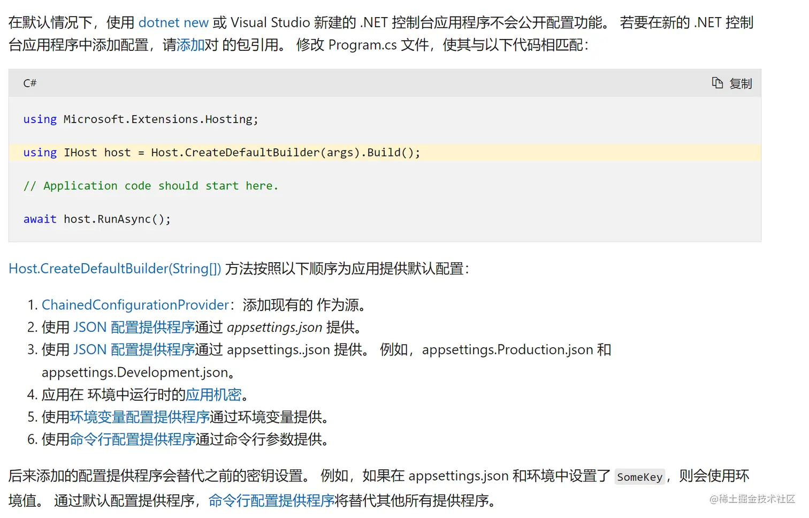
Task: Click JSON 配置提供程序 link in item 3
Action: click(134, 350)
